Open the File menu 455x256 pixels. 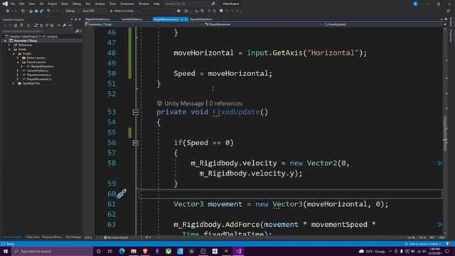(x=13, y=4)
